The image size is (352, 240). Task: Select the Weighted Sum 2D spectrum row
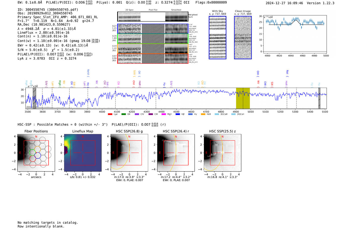(153, 17)
